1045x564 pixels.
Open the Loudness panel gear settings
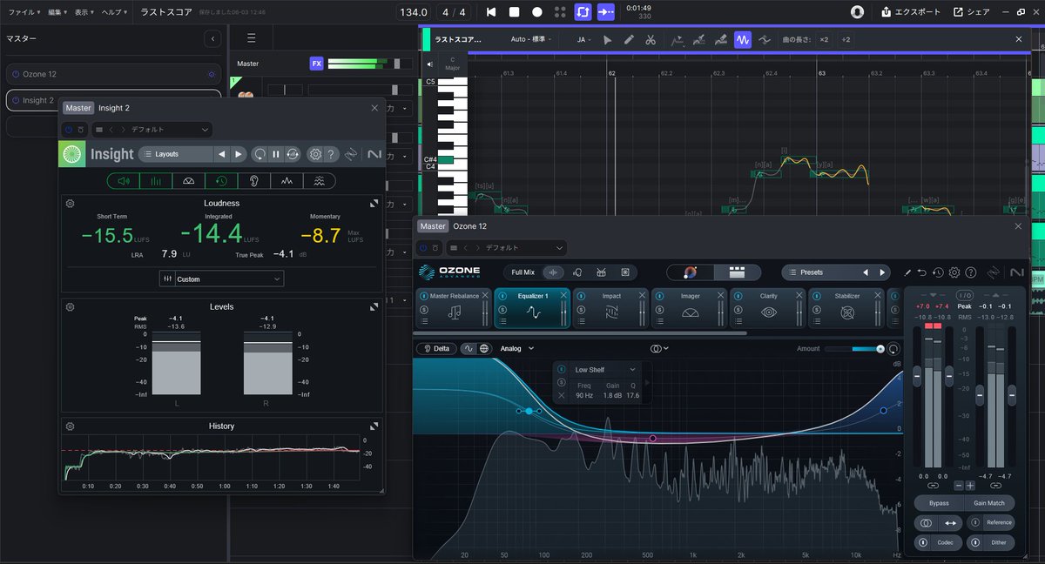[71, 203]
